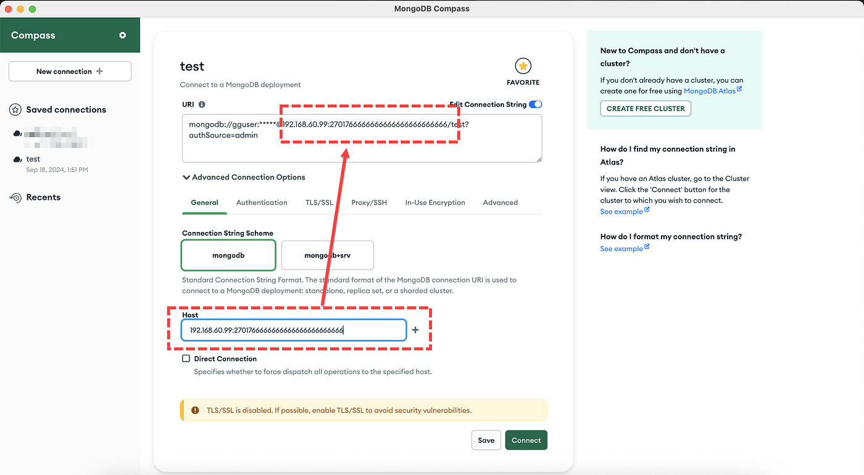864x475 pixels.
Task: Enable the Direct Connection checkbox
Action: point(186,358)
